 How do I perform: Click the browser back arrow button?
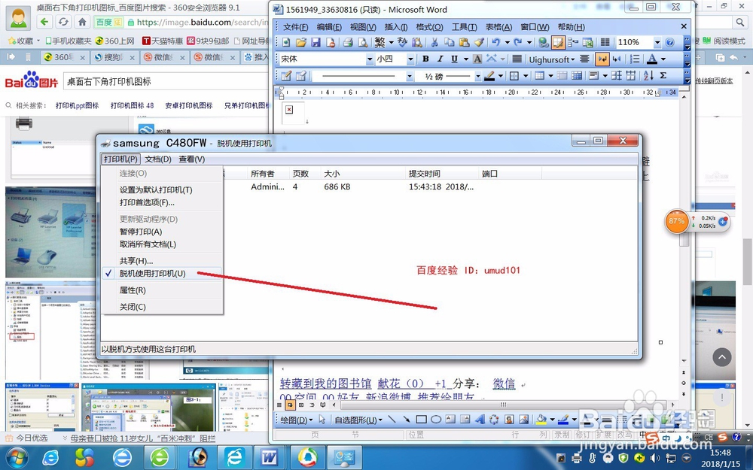pyautogui.click(x=44, y=22)
